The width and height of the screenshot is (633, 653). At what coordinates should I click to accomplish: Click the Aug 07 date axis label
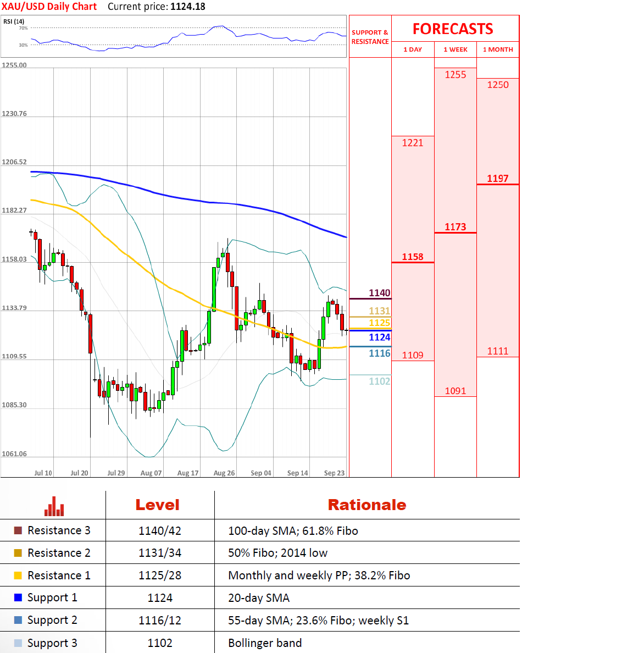pos(151,473)
